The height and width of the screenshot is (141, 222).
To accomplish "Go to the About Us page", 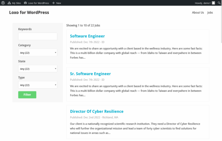I will pos(198,13).
